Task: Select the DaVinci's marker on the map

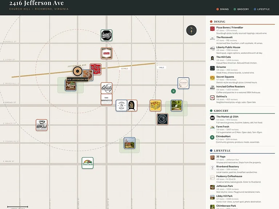Action: [x=106, y=53]
